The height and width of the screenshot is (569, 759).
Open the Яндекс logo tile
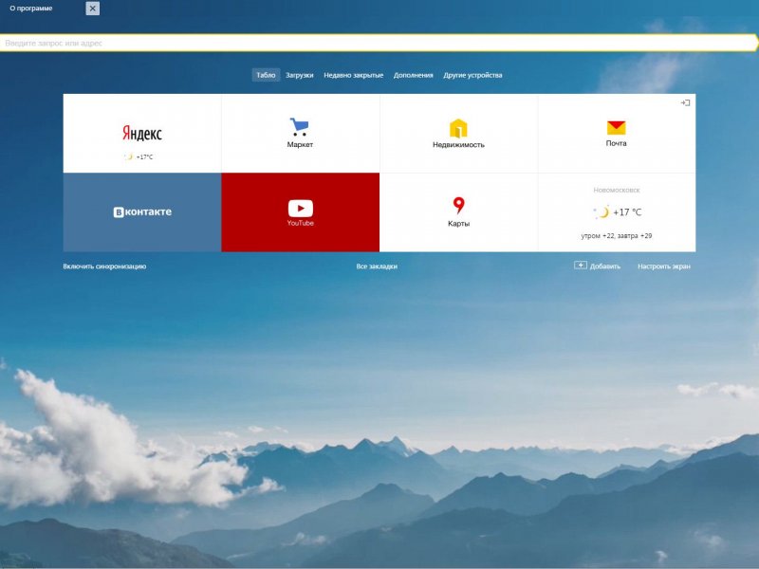pos(141,133)
